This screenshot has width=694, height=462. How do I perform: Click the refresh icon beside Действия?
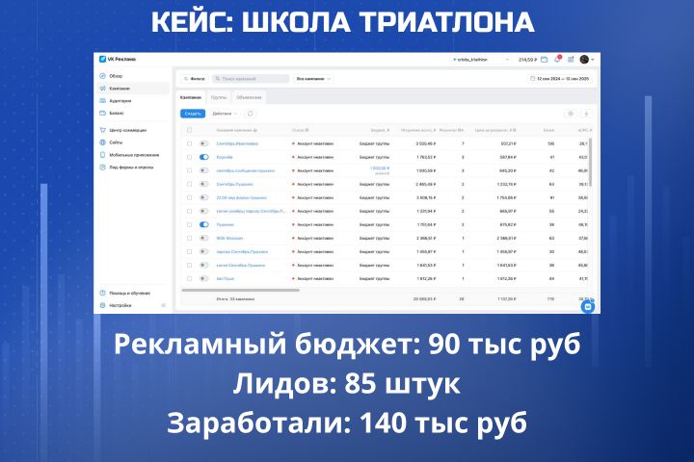(x=251, y=114)
